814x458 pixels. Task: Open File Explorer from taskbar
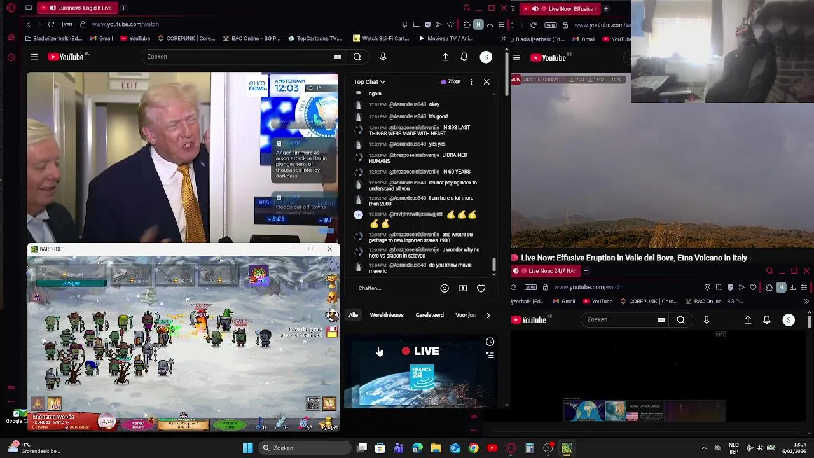[x=436, y=448]
